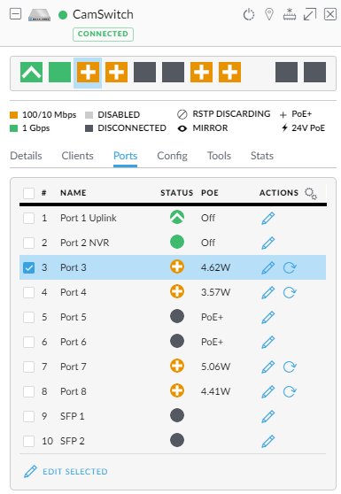
Task: Edit SFP 2 with pencil icon
Action: click(x=267, y=441)
